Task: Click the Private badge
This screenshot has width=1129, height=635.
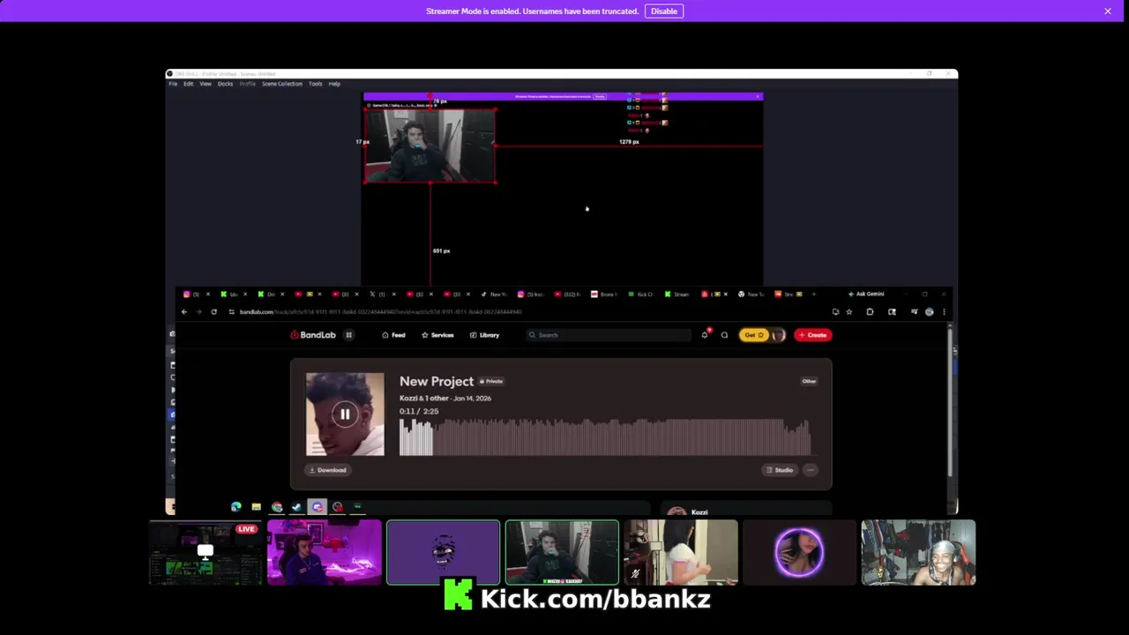Action: click(491, 381)
